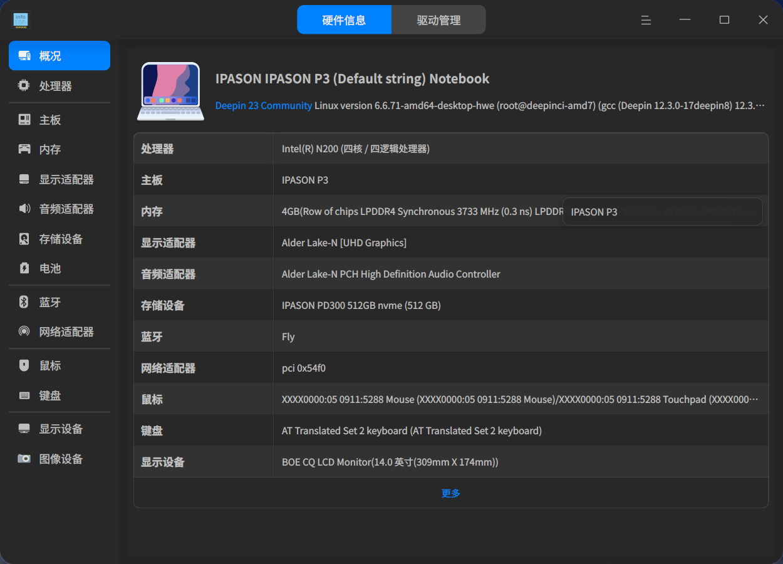The image size is (783, 564).
Task: Click the pci 0x54f0 network value
Action: click(304, 368)
